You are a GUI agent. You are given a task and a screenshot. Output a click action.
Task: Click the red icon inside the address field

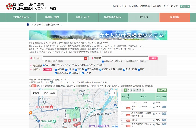(86, 58)
